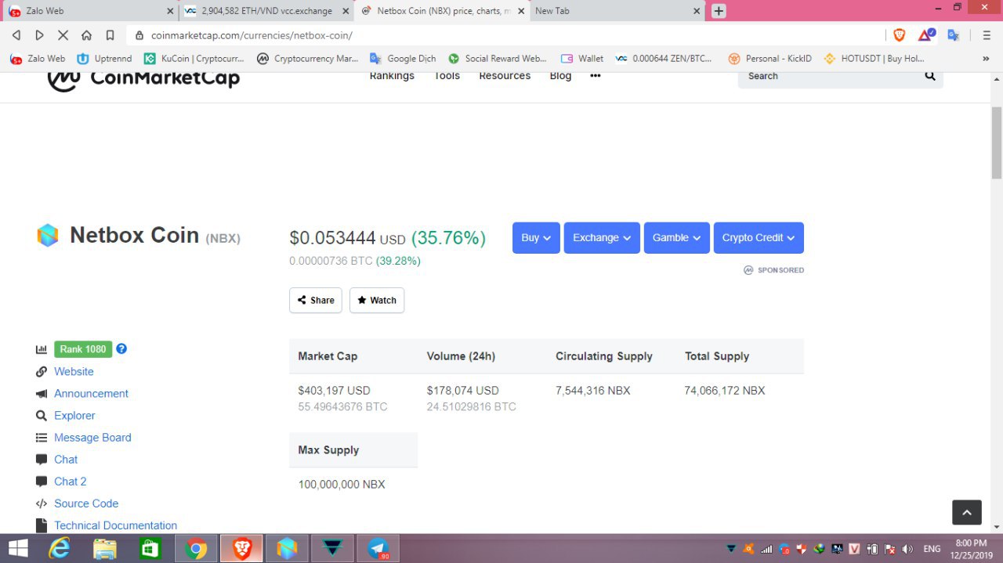Open the Google Dịch bookmark
The height and width of the screenshot is (563, 1003).
403,58
